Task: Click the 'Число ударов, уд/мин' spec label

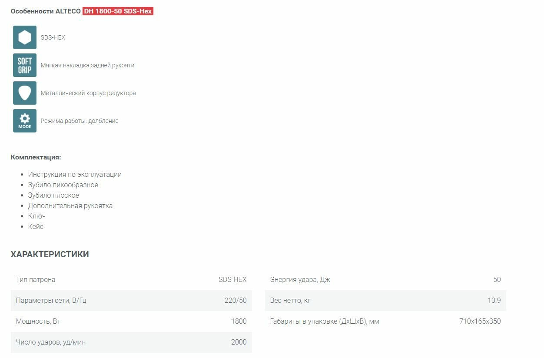Action: click(x=51, y=342)
